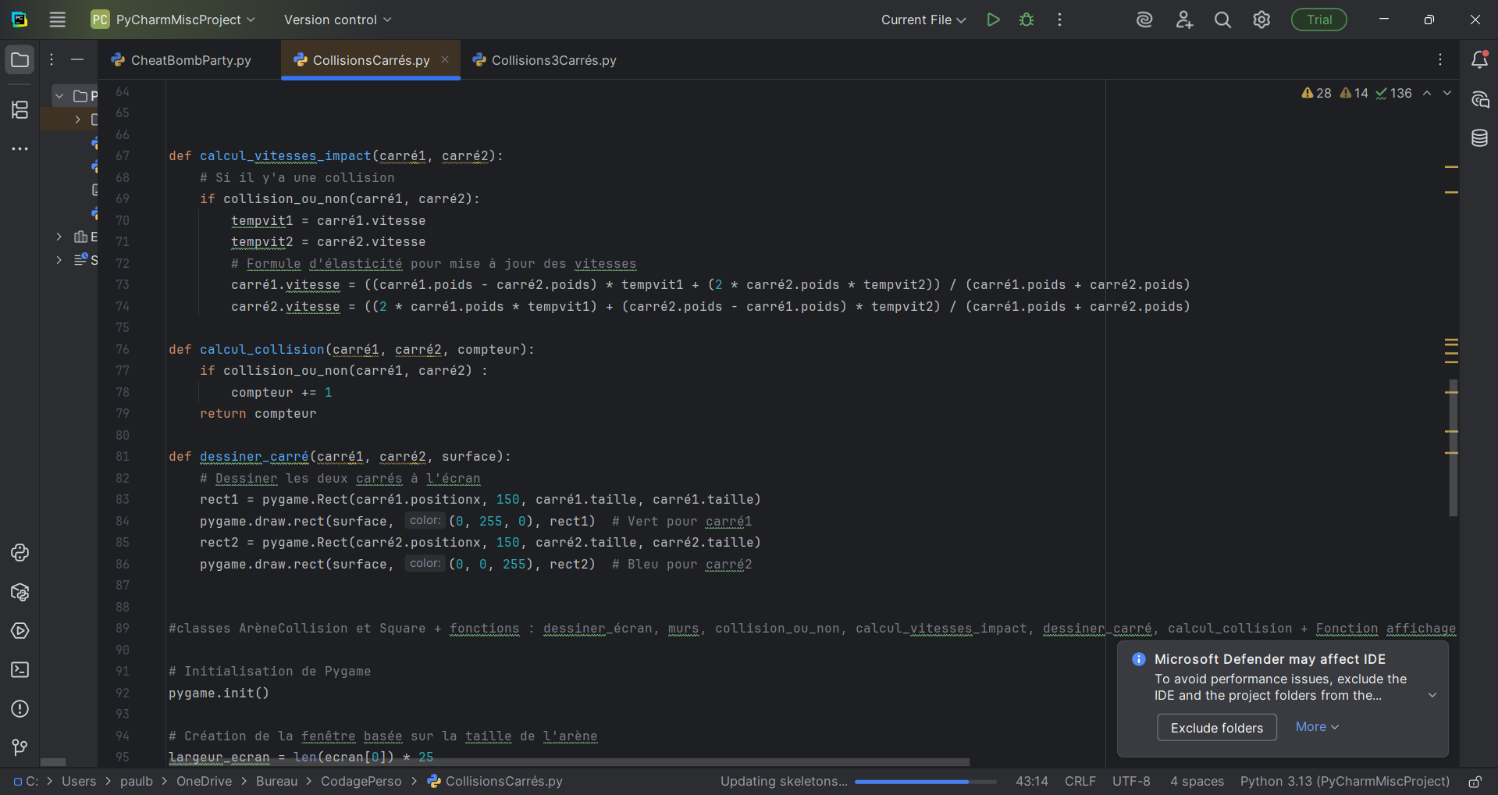Click the 14 weak warnings indicator
Image resolution: width=1498 pixels, height=795 pixels.
1354,93
